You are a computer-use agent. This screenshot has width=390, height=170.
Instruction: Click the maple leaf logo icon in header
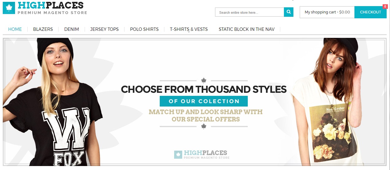(x=9, y=8)
